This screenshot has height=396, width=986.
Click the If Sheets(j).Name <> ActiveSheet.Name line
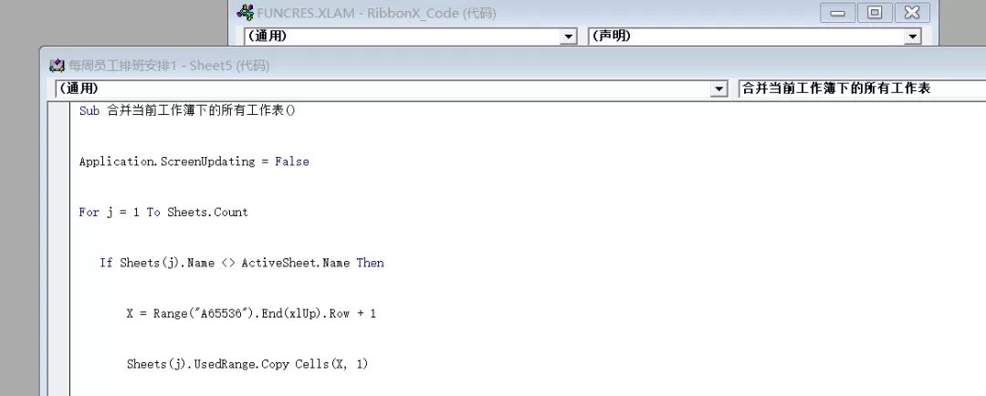click(241, 263)
